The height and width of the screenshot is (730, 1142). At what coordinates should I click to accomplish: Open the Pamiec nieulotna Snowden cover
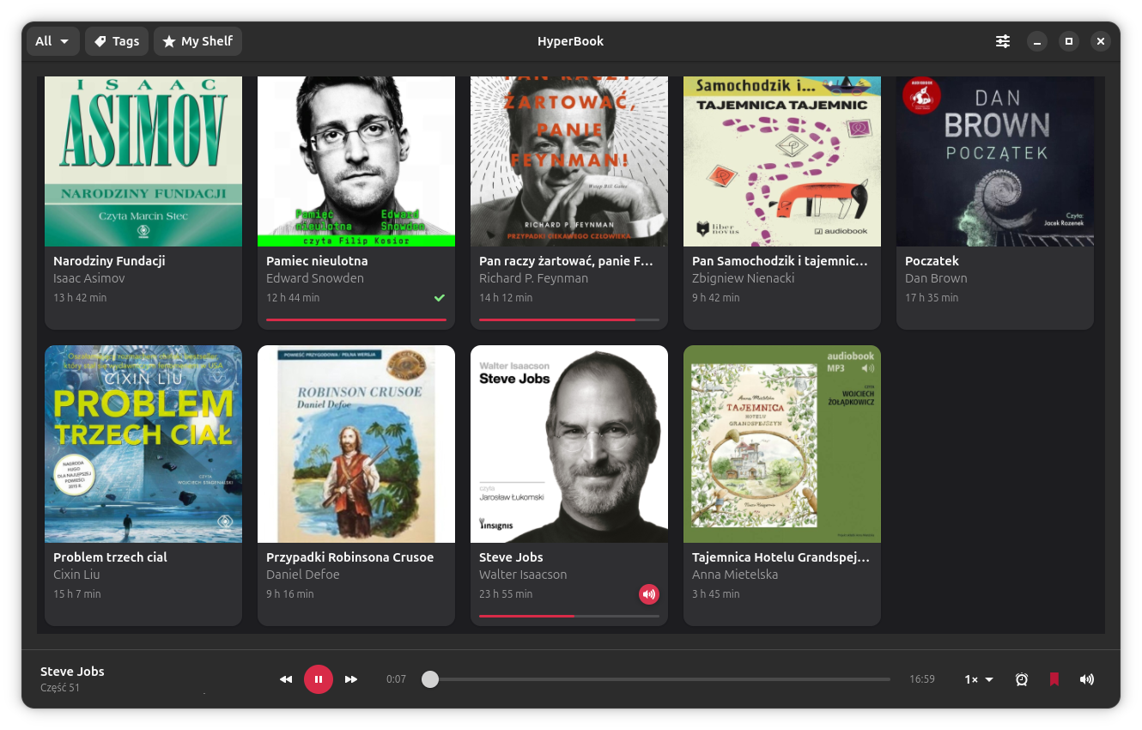(356, 161)
